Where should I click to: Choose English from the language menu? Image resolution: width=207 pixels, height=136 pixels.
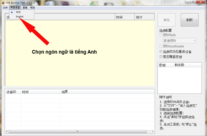(x=20, y=17)
